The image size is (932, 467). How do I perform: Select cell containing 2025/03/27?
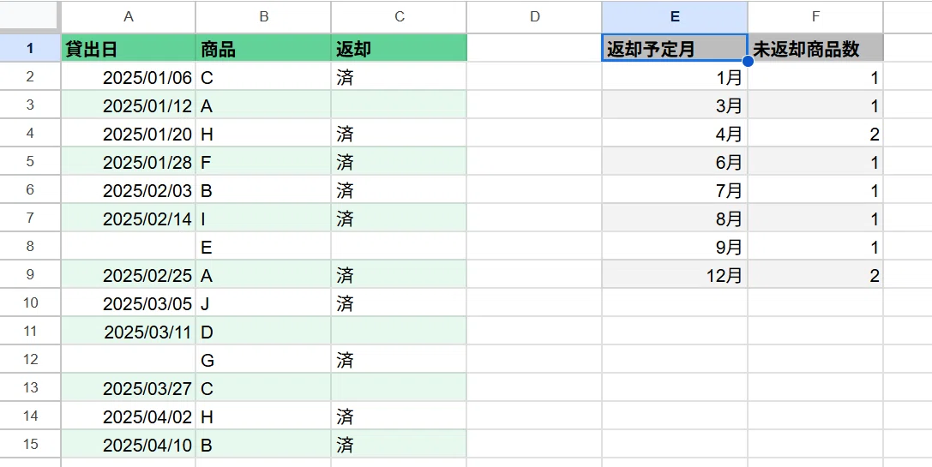[x=129, y=388]
